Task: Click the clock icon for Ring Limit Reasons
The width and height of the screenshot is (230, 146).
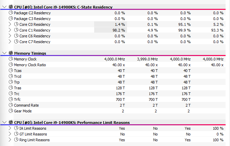Action: [16, 140]
